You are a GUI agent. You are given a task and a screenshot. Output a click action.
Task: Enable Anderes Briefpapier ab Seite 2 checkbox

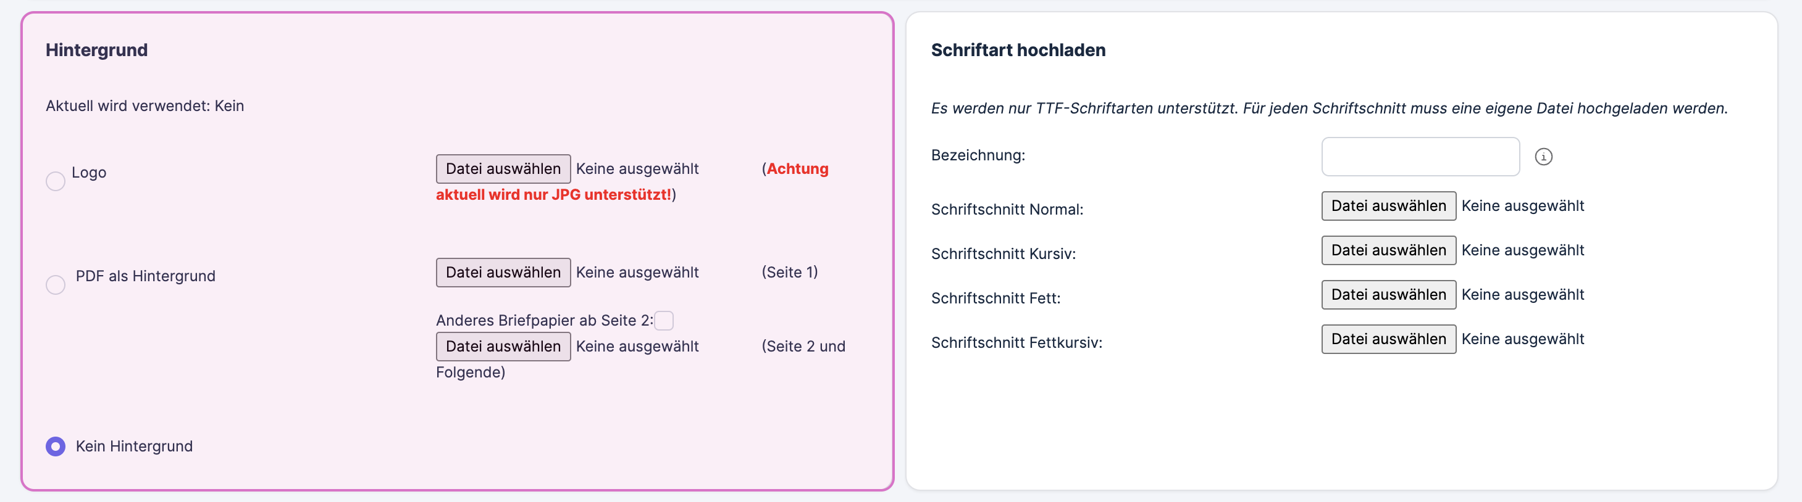click(x=664, y=321)
